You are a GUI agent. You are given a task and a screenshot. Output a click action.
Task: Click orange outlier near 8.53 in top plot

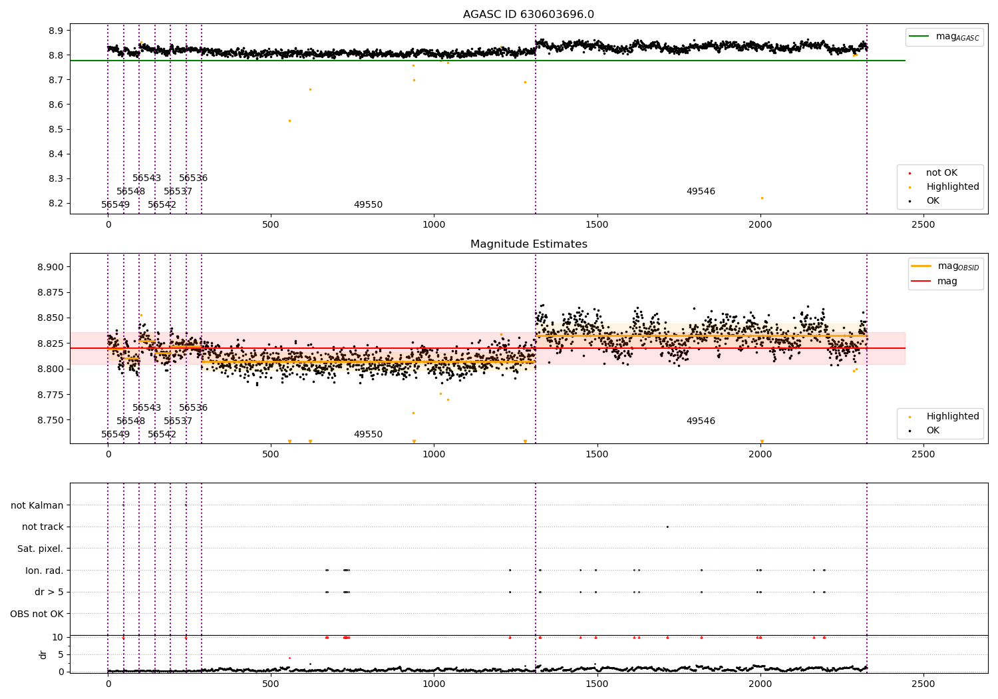click(x=289, y=120)
